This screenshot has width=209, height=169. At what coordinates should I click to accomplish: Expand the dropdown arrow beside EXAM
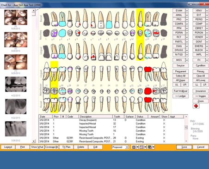[187, 11]
